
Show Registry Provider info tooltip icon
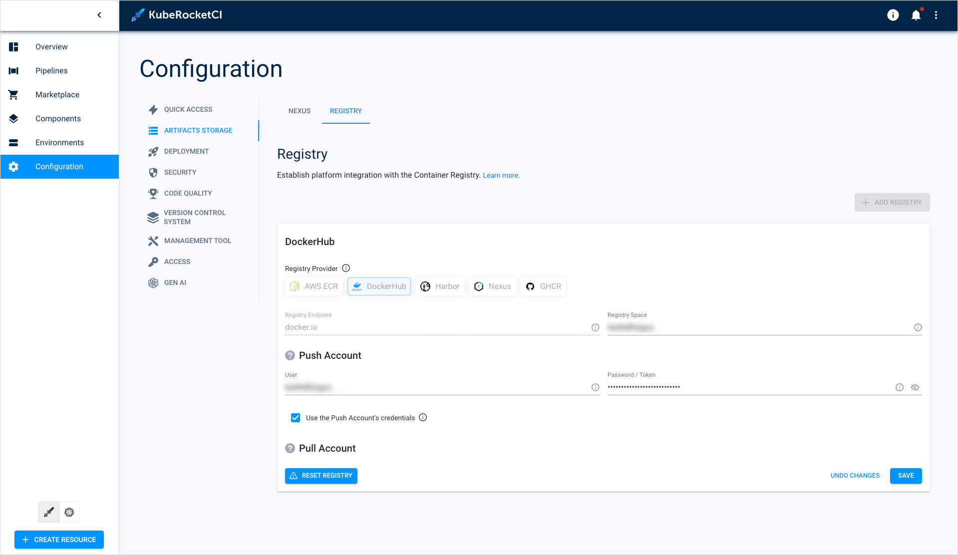coord(346,268)
